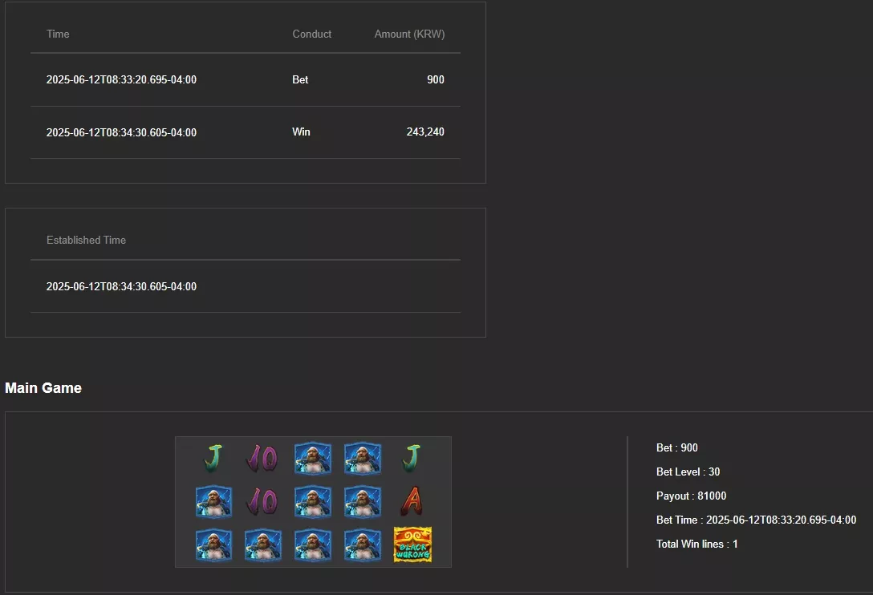
Task: Click the bearded warrior symbol in reel three middle row
Action: (312, 501)
